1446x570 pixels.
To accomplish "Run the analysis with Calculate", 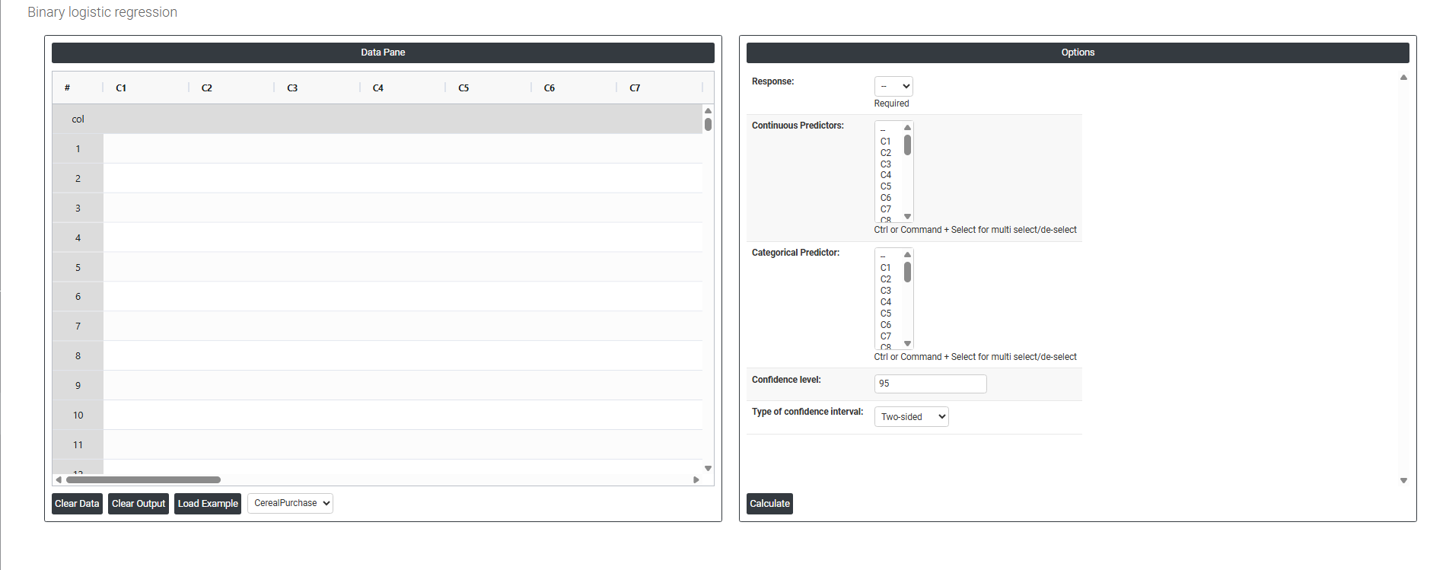I will pyautogui.click(x=769, y=504).
